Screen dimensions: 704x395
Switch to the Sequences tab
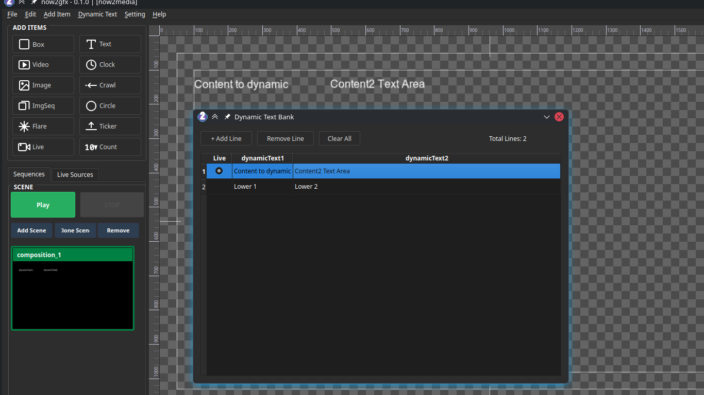29,174
